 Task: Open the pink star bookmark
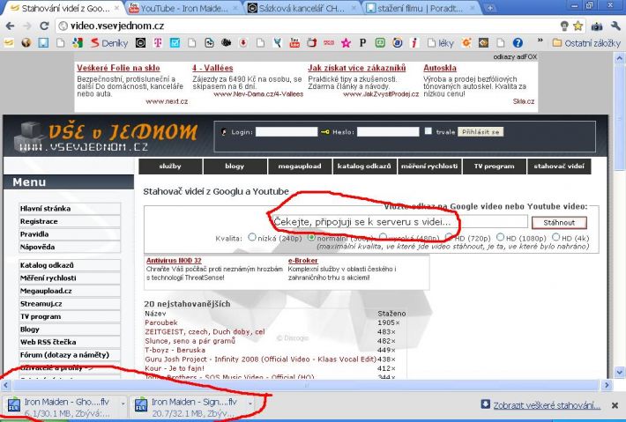point(346,42)
